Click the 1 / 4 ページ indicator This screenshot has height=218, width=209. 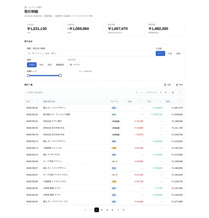151,93
